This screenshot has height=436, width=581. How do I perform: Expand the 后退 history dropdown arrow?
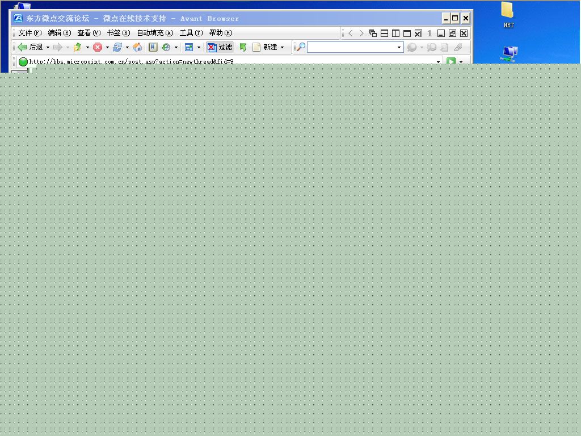(48, 48)
